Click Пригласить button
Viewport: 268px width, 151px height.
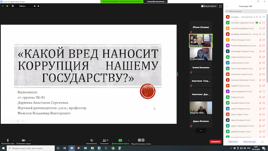point(233,142)
